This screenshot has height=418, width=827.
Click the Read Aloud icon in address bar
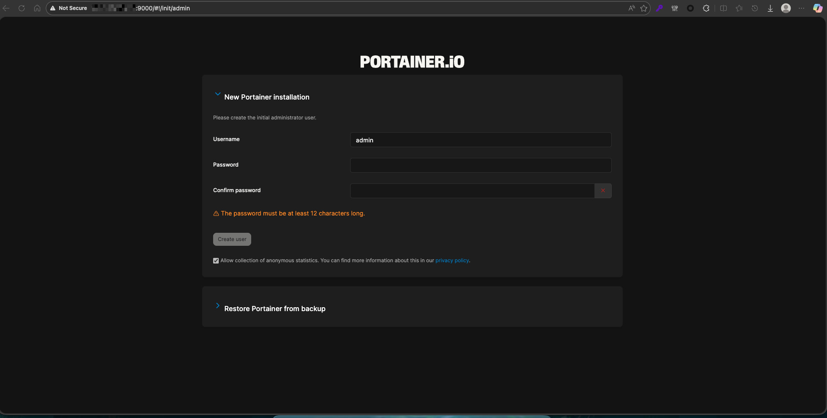click(x=632, y=8)
